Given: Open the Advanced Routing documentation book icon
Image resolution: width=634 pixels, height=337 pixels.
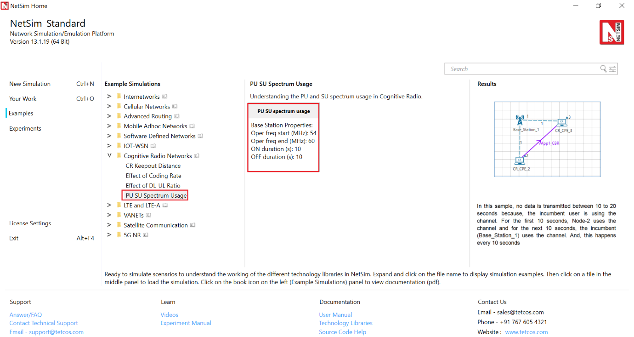Looking at the screenshot, I should click(x=177, y=116).
